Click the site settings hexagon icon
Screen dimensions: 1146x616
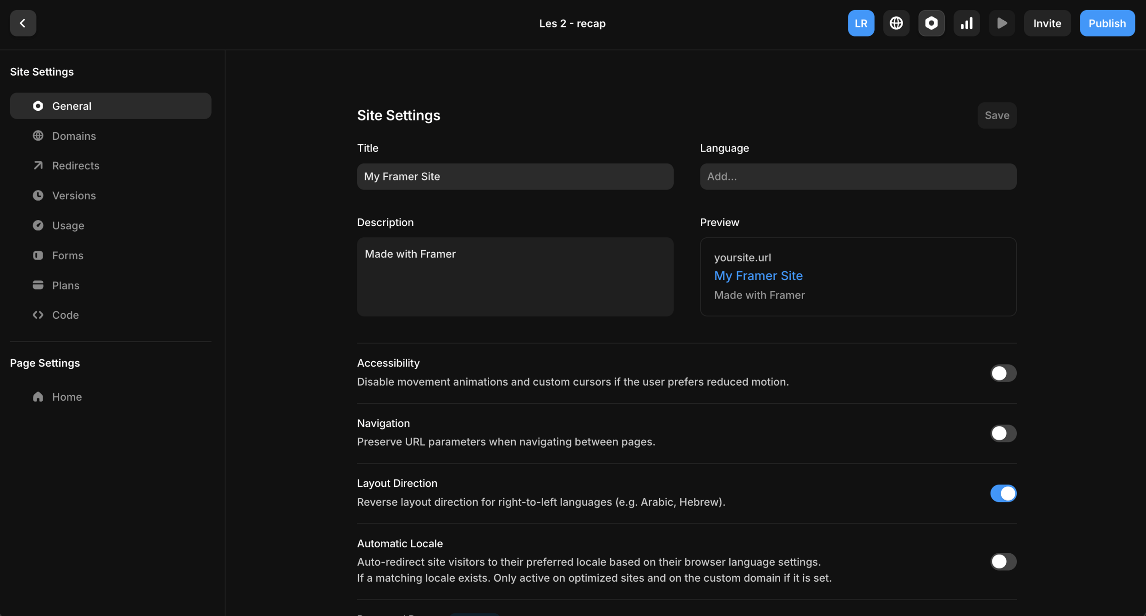click(x=931, y=23)
